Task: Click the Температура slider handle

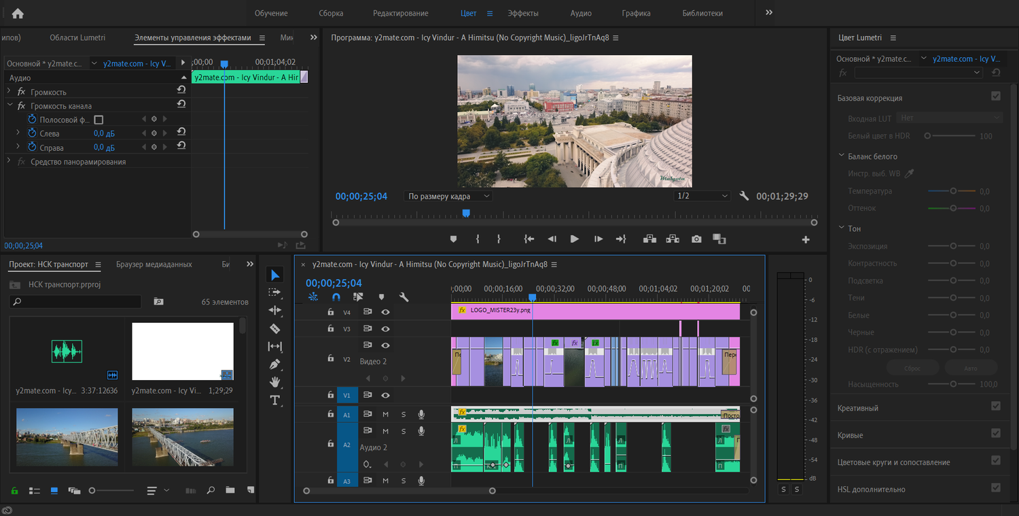Action: pyautogui.click(x=953, y=191)
